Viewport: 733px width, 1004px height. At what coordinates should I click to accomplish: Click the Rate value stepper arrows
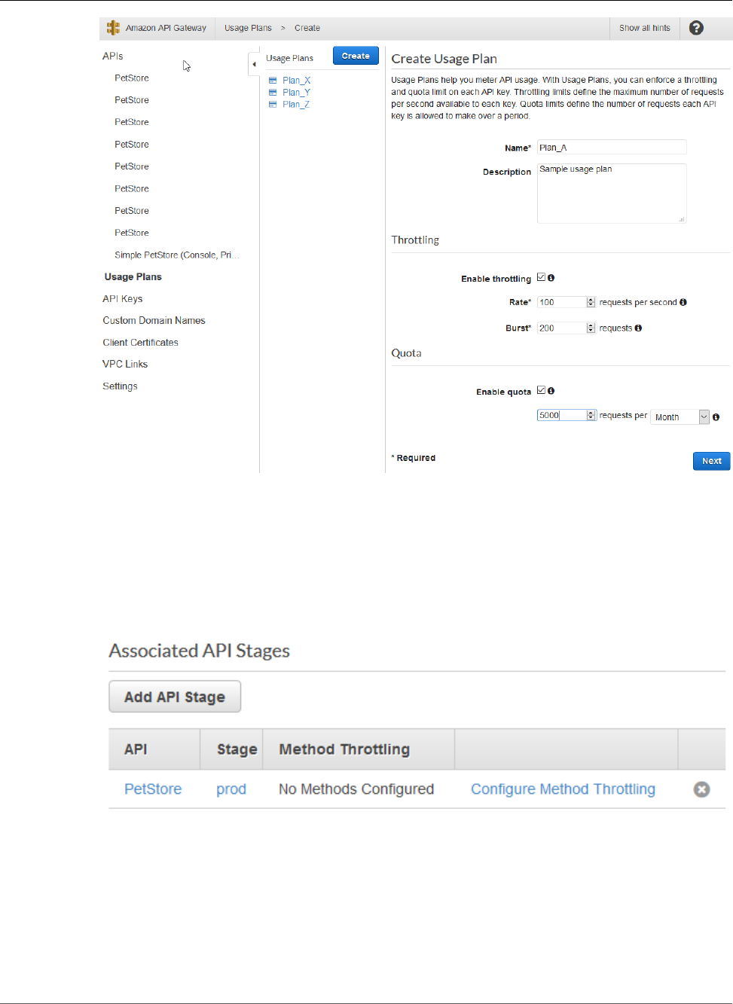click(591, 302)
